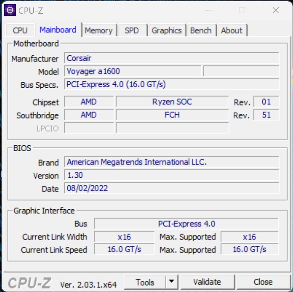Select the Chipset Rev. value 01
The width and height of the screenshot is (293, 292).
point(266,102)
